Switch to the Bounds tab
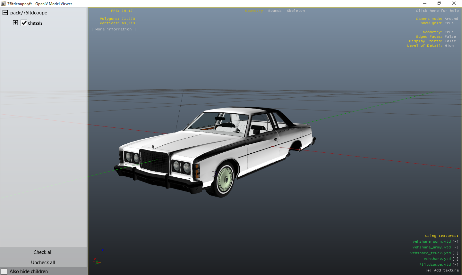The height and width of the screenshot is (275, 462). [x=275, y=11]
